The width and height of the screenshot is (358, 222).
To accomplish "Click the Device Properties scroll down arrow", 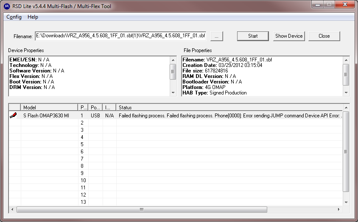I will coord(173,93).
